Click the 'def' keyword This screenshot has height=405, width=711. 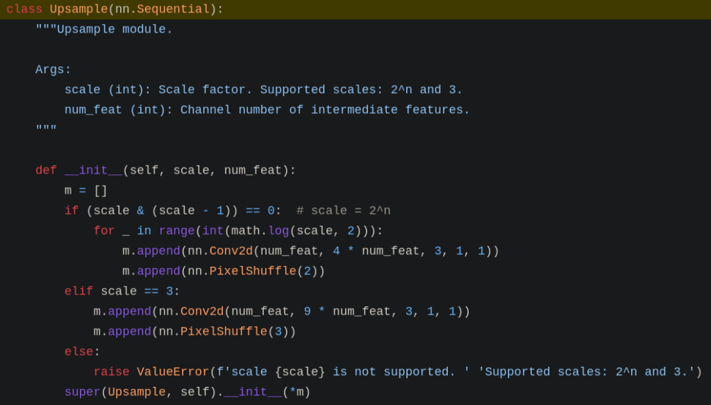tap(46, 170)
